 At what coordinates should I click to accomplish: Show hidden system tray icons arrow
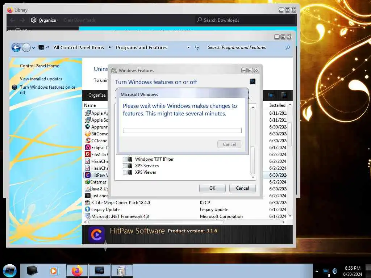point(317,271)
